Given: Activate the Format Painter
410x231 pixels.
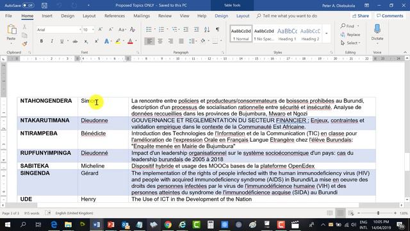Looking at the screenshot, I should 24,44.
